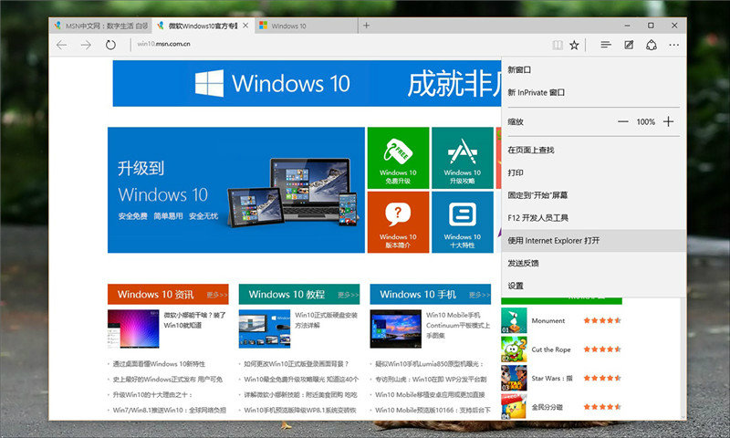The width and height of the screenshot is (730, 438).
Task: Go back with the back arrow
Action: pyautogui.click(x=61, y=45)
